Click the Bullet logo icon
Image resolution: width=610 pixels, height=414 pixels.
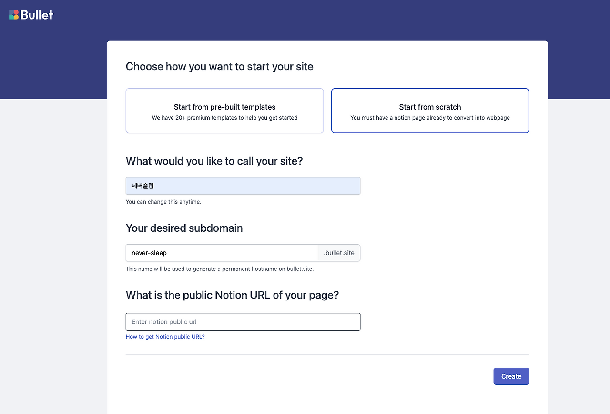(x=14, y=15)
